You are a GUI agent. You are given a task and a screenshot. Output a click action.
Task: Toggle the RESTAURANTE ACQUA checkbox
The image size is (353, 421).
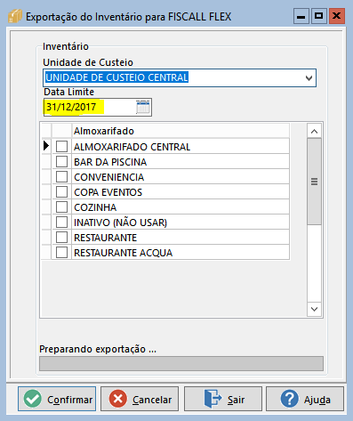click(x=61, y=253)
